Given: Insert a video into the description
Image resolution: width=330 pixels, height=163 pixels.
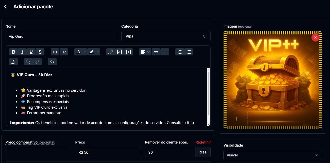Looking at the screenshot, I should (128, 52).
